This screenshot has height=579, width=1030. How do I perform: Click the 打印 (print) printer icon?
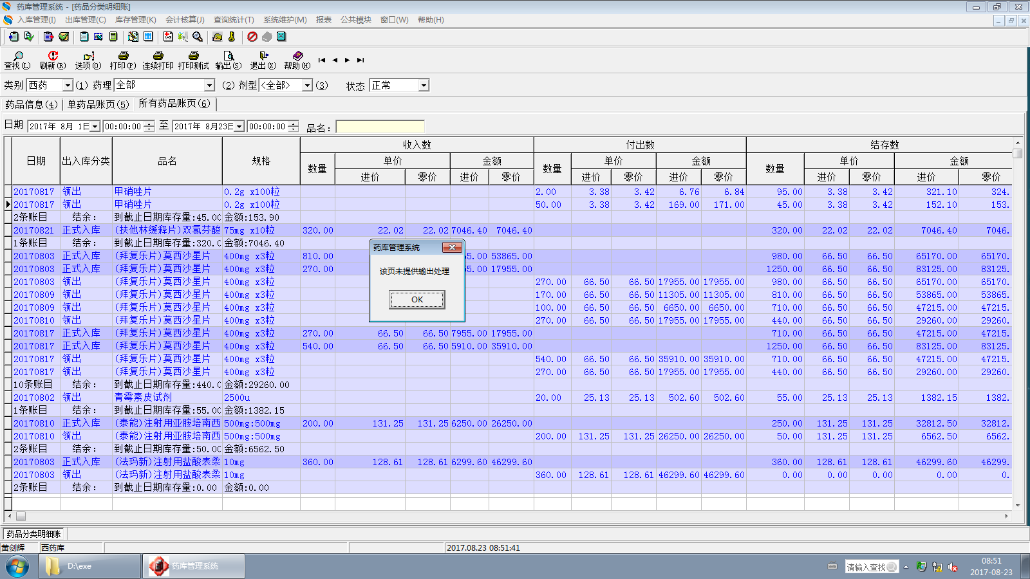tap(123, 60)
